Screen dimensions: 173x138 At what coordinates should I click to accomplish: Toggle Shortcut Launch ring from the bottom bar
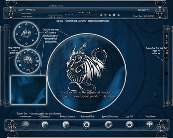coord(66,125)
